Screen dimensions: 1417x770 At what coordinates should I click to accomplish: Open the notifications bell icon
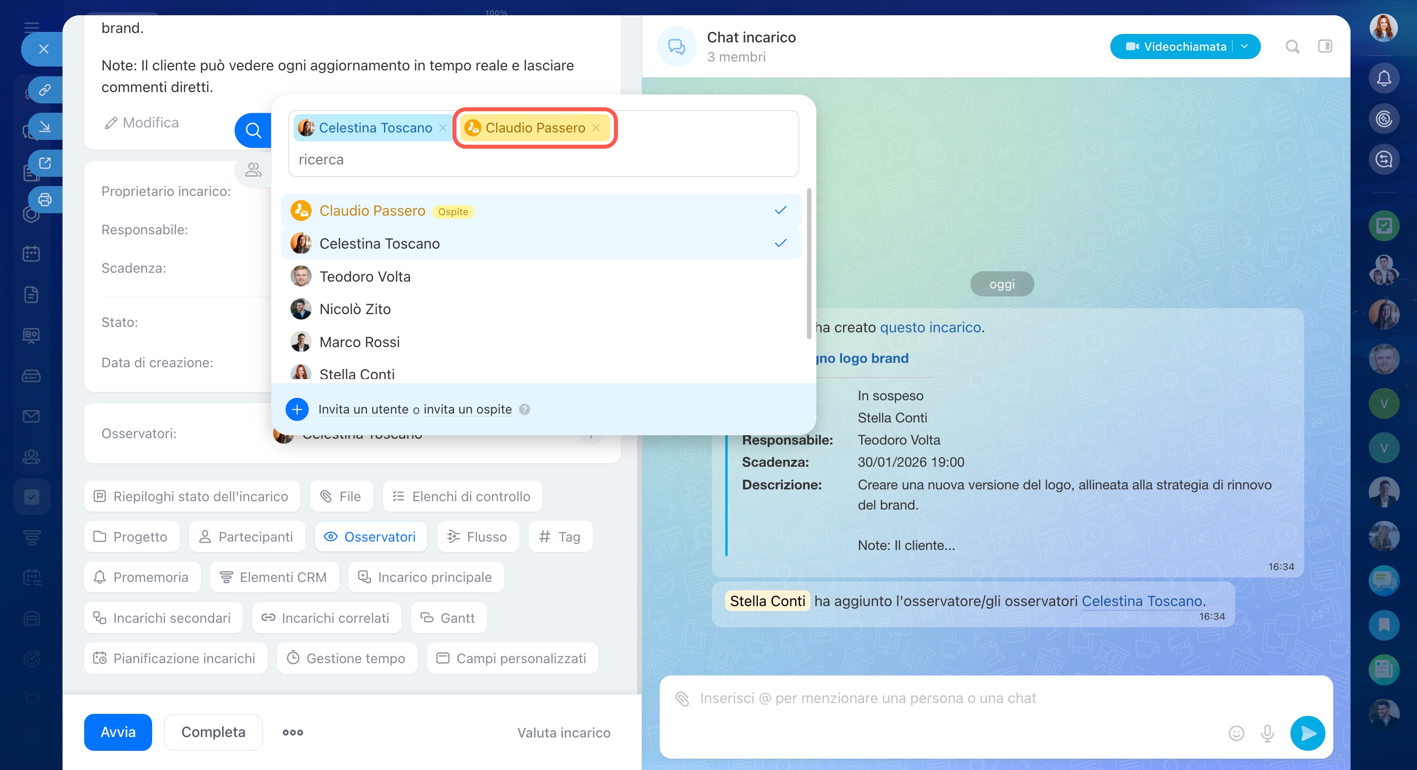(1384, 79)
